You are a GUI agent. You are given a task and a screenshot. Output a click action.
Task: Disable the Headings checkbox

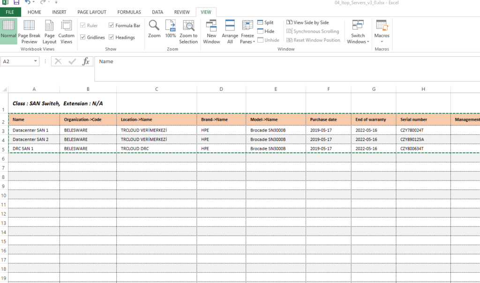pos(111,37)
